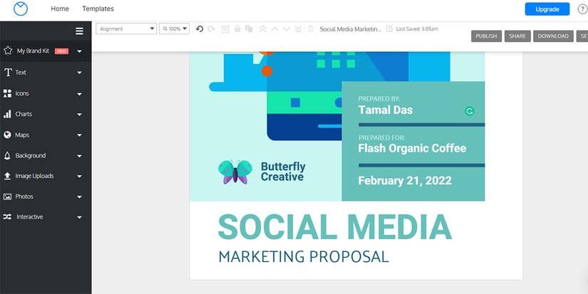Select the PREPARED FOR: label

coord(381,138)
